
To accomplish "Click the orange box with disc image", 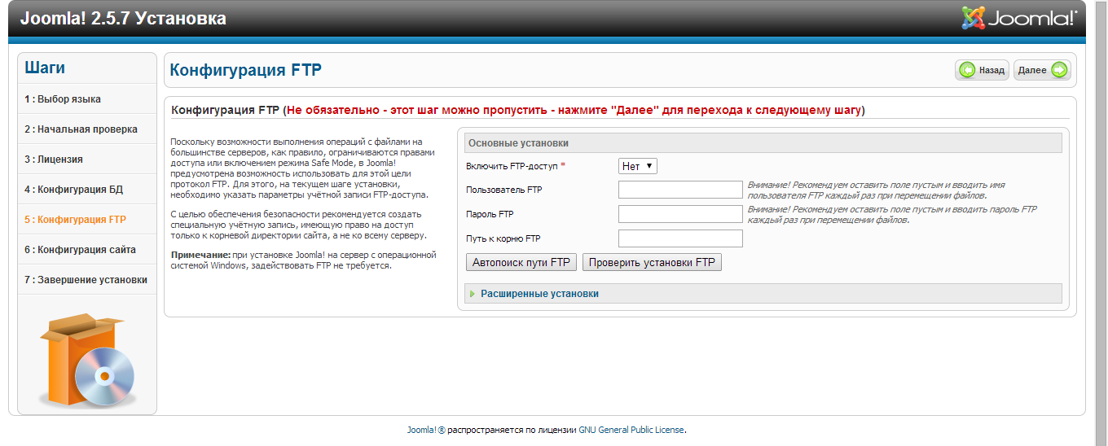I will pos(86,361).
